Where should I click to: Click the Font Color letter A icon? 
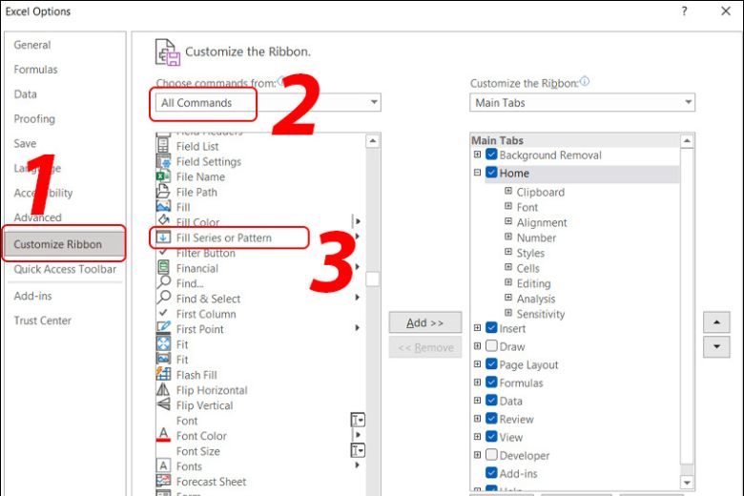coord(163,434)
